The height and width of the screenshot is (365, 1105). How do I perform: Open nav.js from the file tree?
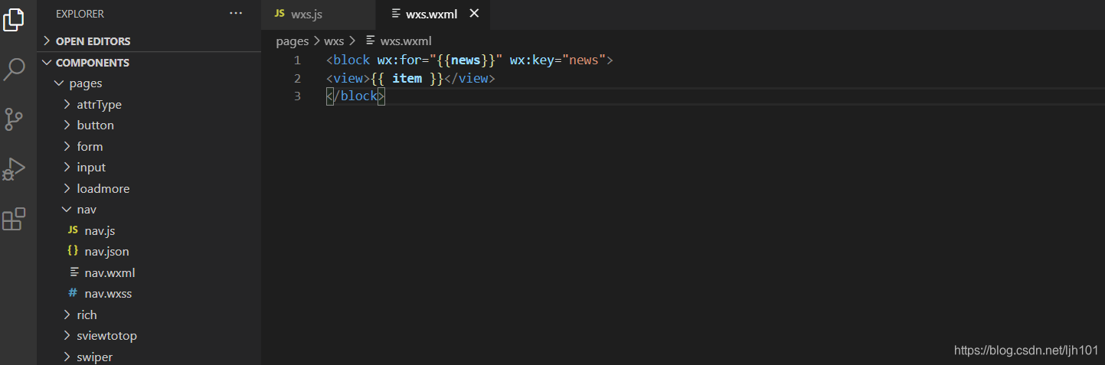149,230
